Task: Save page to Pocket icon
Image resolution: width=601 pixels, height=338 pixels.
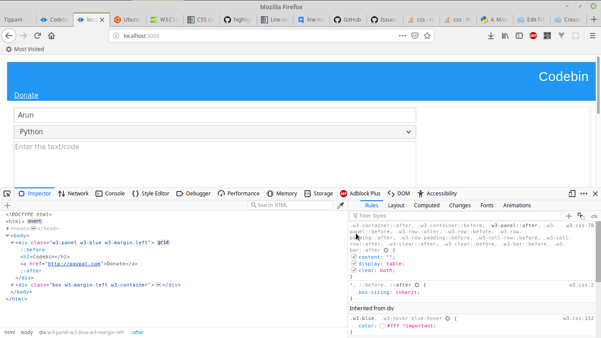Action: coord(414,36)
